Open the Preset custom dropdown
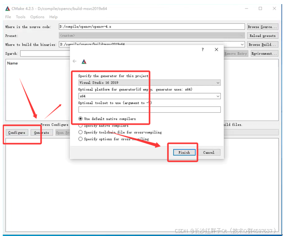This screenshot has height=236, width=283. coord(152,36)
